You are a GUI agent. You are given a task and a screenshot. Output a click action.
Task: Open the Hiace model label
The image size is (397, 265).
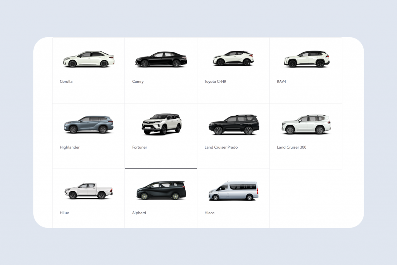click(x=209, y=213)
